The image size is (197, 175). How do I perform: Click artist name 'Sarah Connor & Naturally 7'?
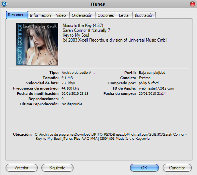coord(87,30)
